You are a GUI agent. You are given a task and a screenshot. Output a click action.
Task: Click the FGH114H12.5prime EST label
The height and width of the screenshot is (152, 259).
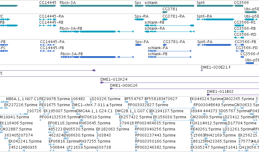pyautogui.click(x=208, y=123)
